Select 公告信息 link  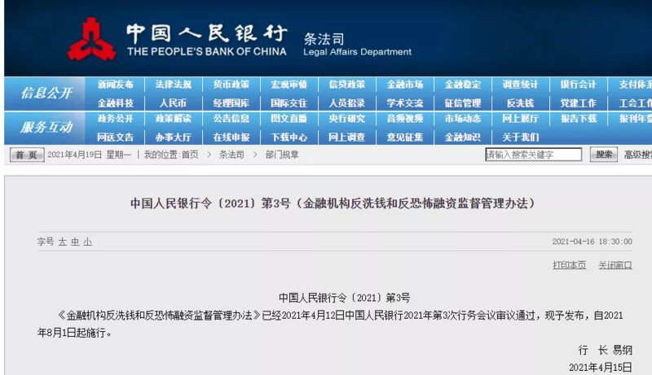pyautogui.click(x=231, y=119)
